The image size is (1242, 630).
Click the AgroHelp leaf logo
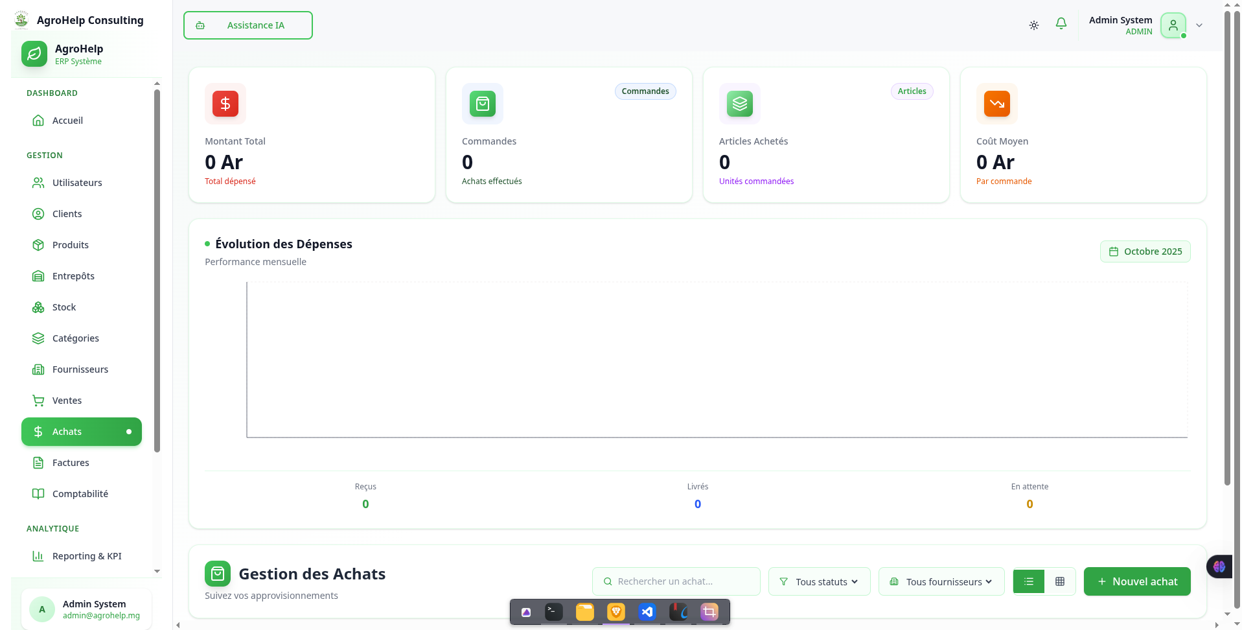click(34, 54)
